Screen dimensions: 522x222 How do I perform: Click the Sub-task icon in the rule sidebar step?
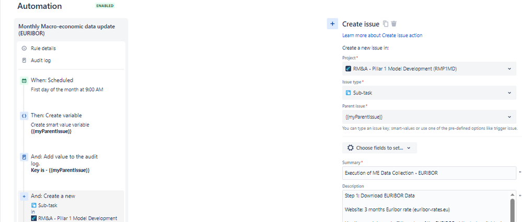(x=33, y=205)
